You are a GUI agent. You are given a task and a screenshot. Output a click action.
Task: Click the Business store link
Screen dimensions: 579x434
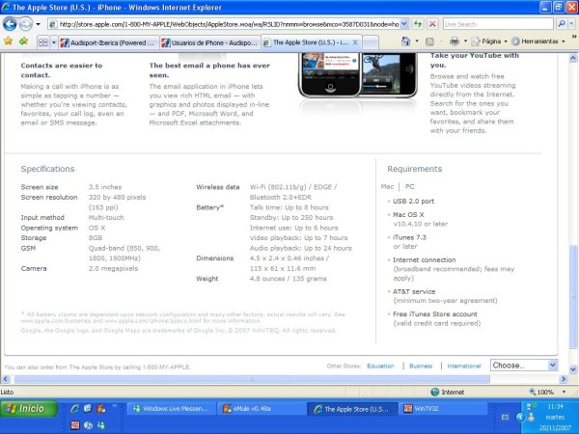pos(421,366)
